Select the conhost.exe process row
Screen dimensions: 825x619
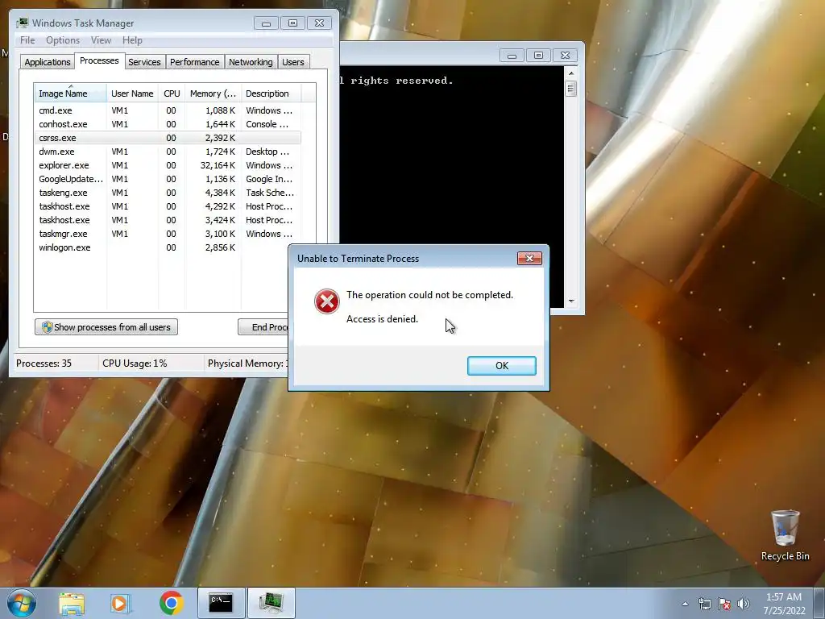pyautogui.click(x=168, y=124)
